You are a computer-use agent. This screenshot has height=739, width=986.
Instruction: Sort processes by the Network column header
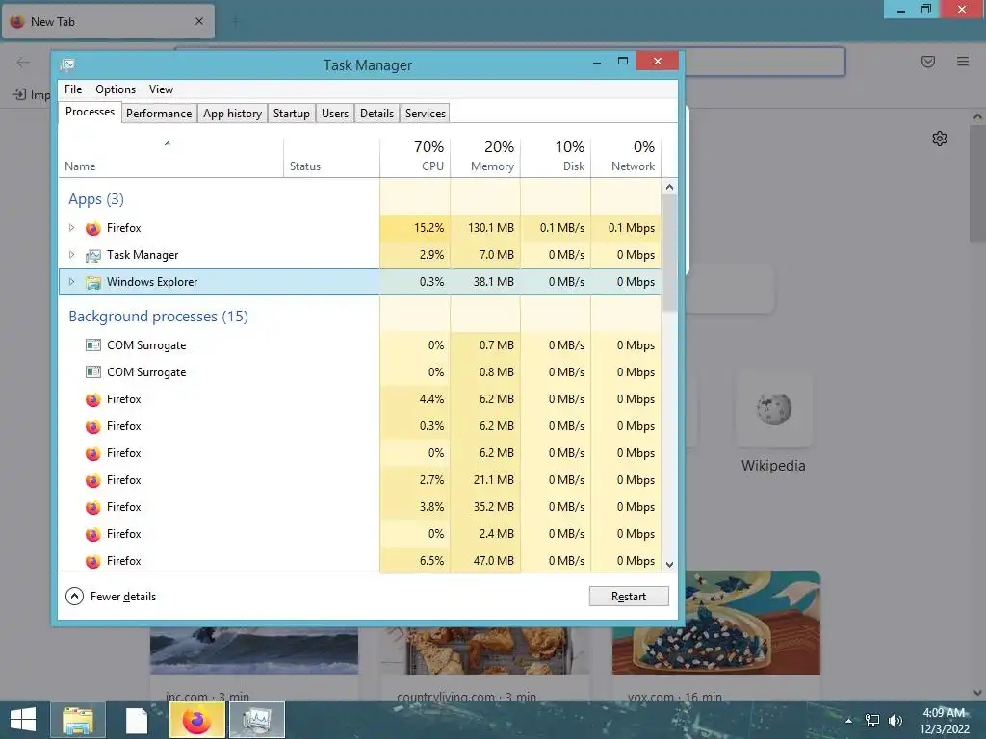click(626, 155)
